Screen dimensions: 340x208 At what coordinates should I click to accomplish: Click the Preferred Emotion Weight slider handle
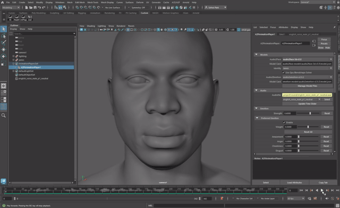(x=308, y=127)
